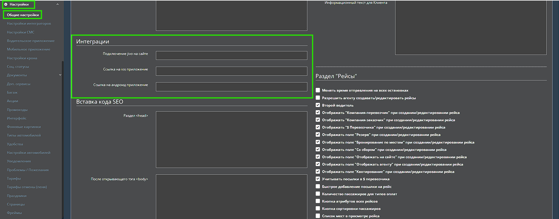The height and width of the screenshot is (219, 559).
Task: Grab the resize handle of Раздел <head> textarea
Action: coord(306,166)
